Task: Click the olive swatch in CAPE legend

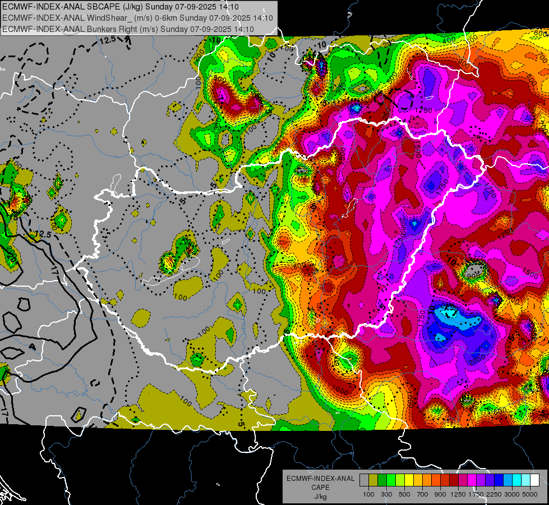Action: coord(373,480)
